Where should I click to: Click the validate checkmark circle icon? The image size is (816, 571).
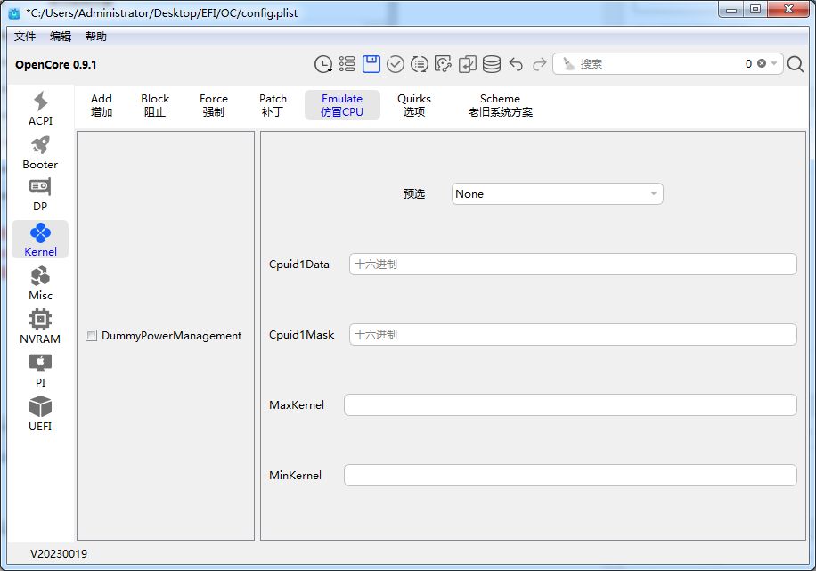[x=396, y=64]
